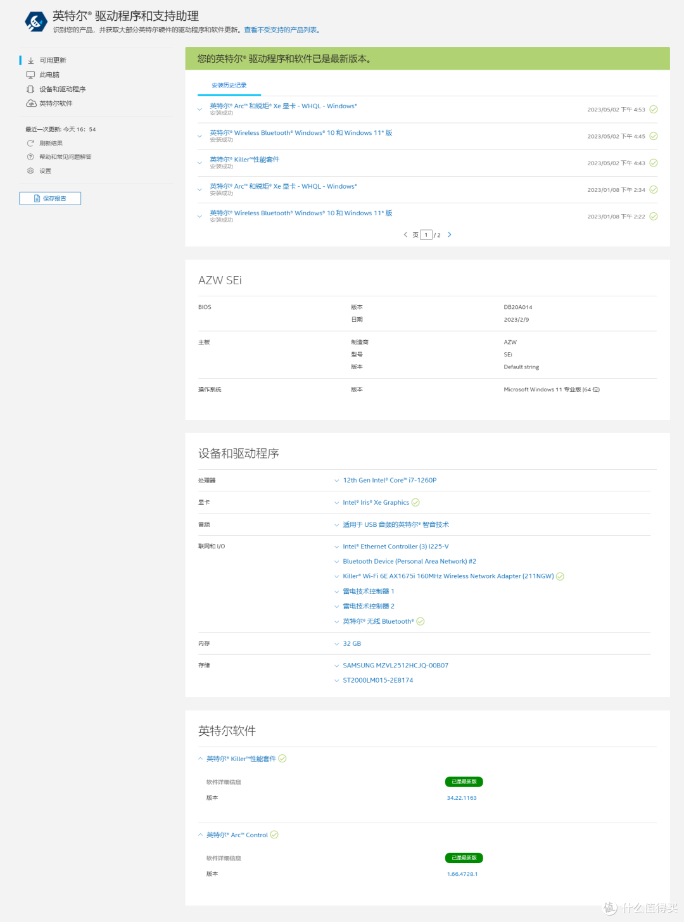Select 英特尔软件 in sidebar
This screenshot has width=684, height=922.
point(56,103)
